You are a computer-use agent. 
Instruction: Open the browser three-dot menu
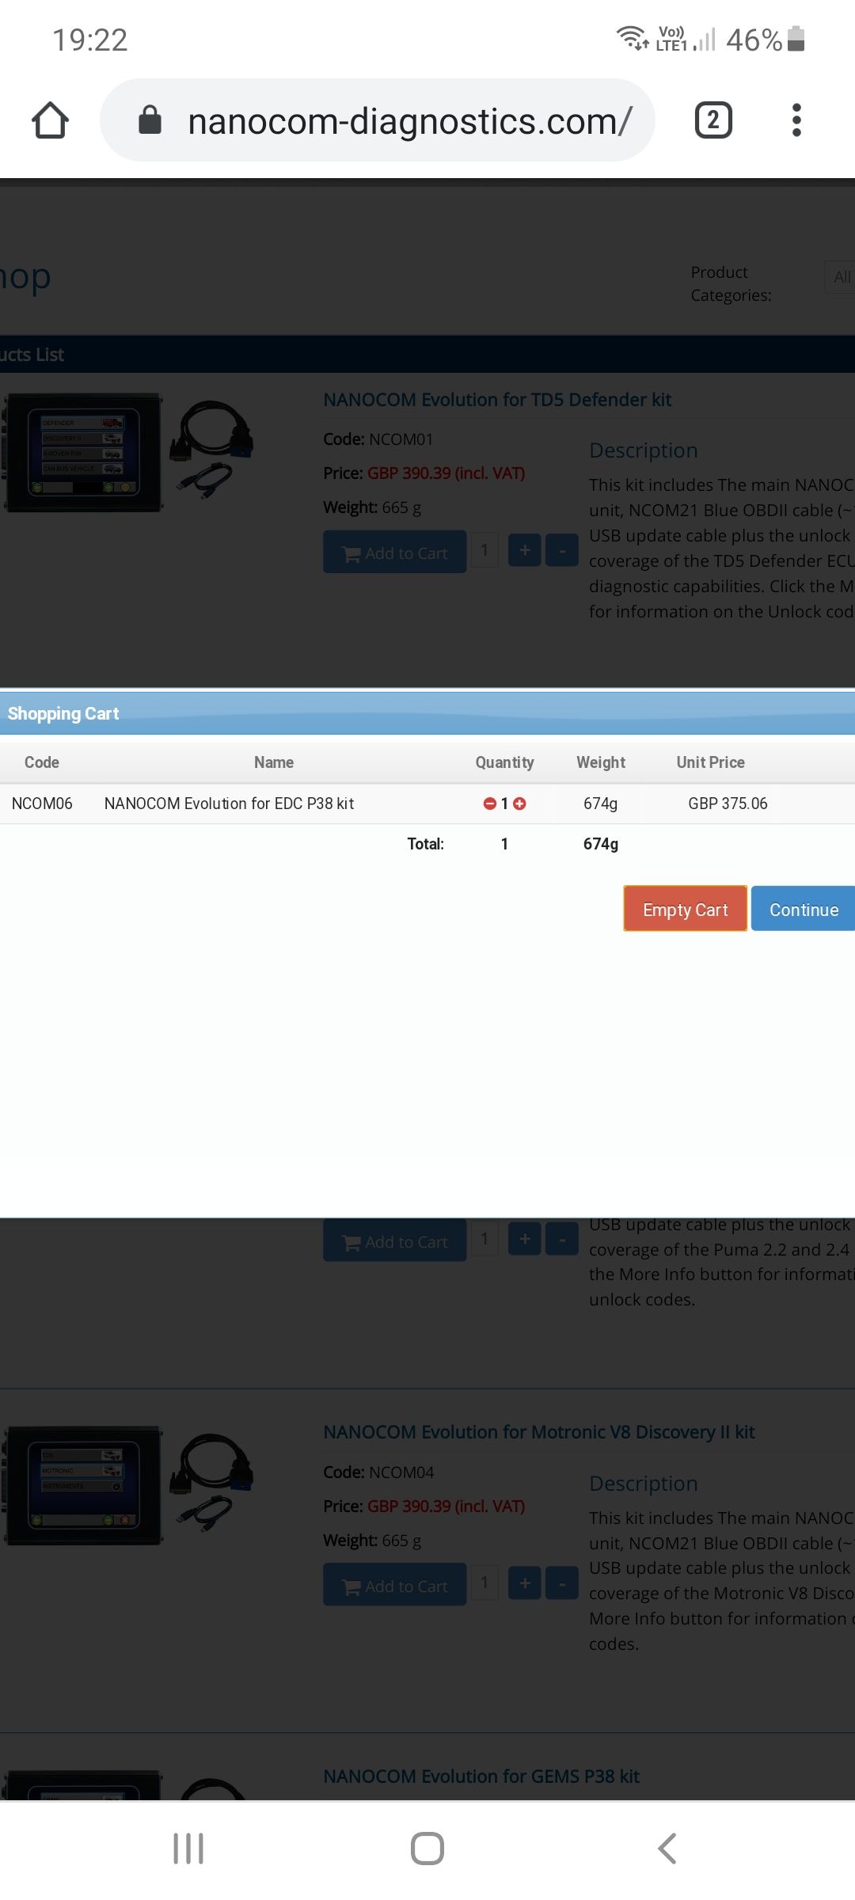point(796,120)
